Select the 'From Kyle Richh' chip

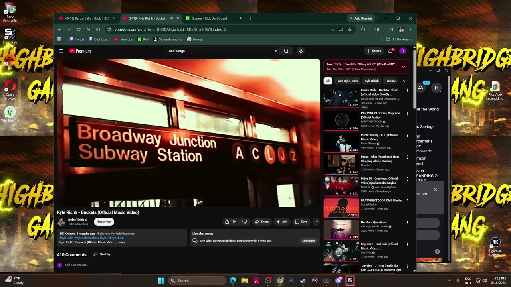(x=347, y=81)
